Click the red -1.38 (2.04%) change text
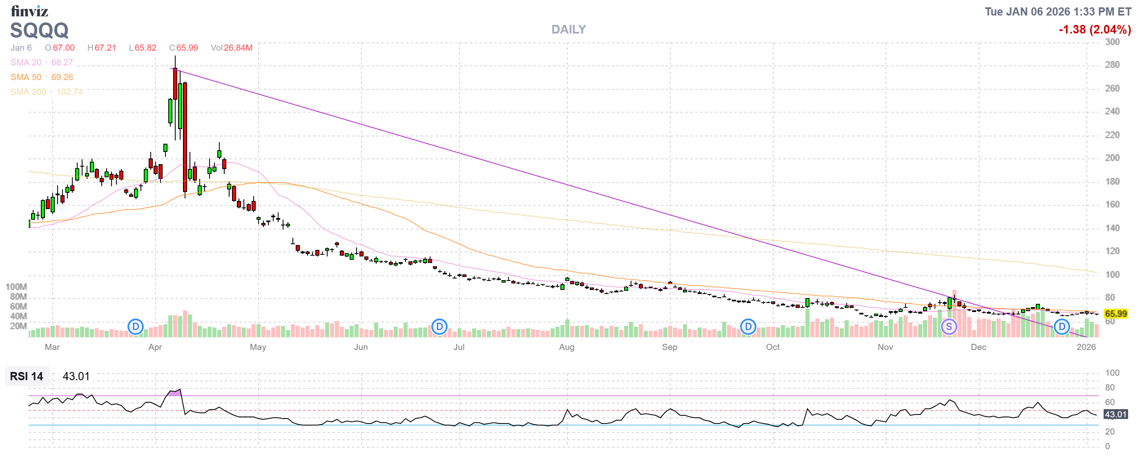This screenshot has height=459, width=1142. click(x=1094, y=29)
